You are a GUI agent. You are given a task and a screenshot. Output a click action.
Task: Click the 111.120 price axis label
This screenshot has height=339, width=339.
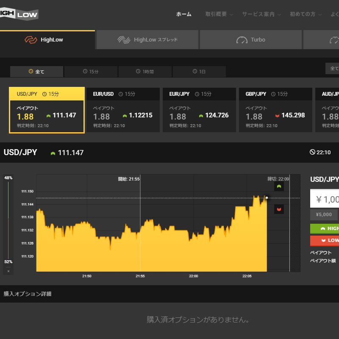[28, 256]
